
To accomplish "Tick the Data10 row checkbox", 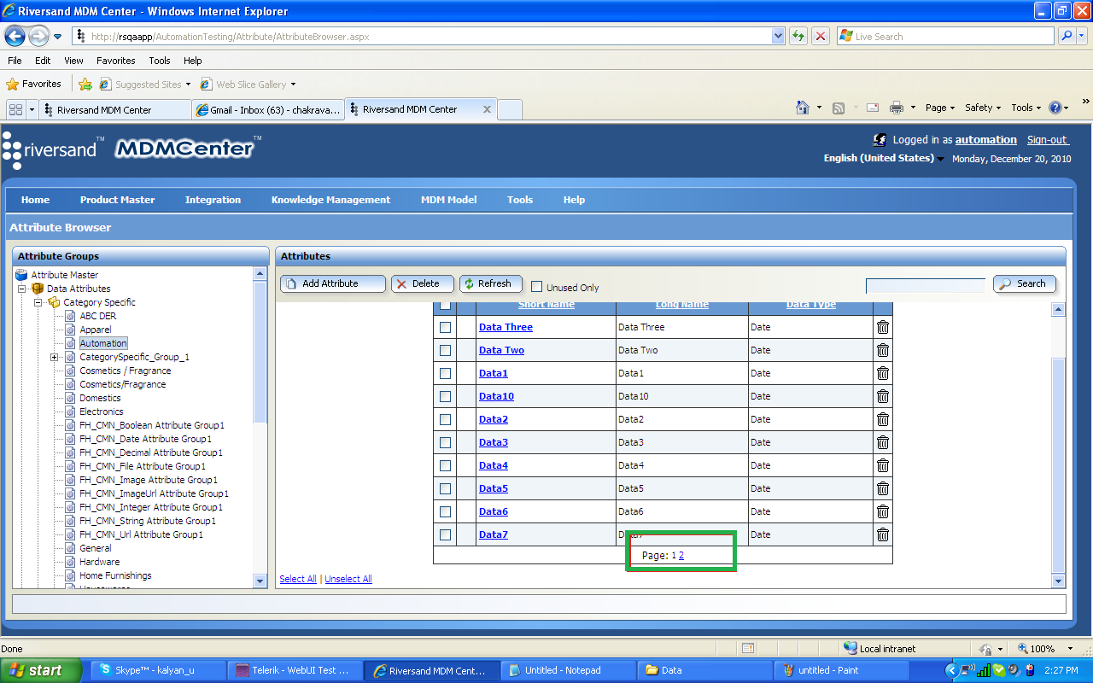I will [445, 396].
